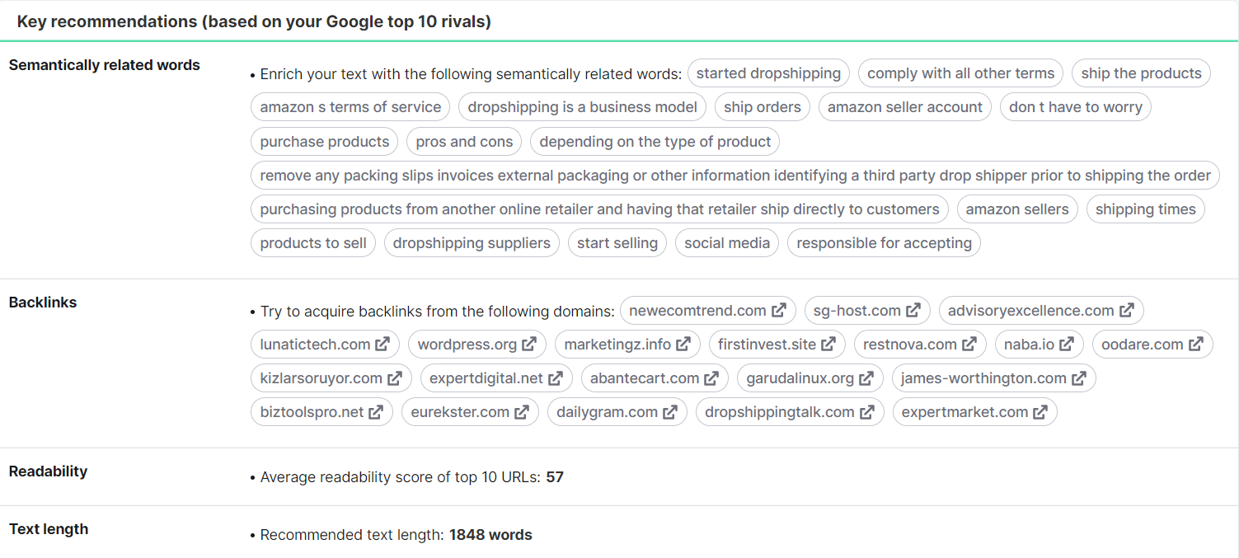This screenshot has height=558, width=1239.
Task: Open the newecomtrend.com domain name link
Action: (x=697, y=311)
